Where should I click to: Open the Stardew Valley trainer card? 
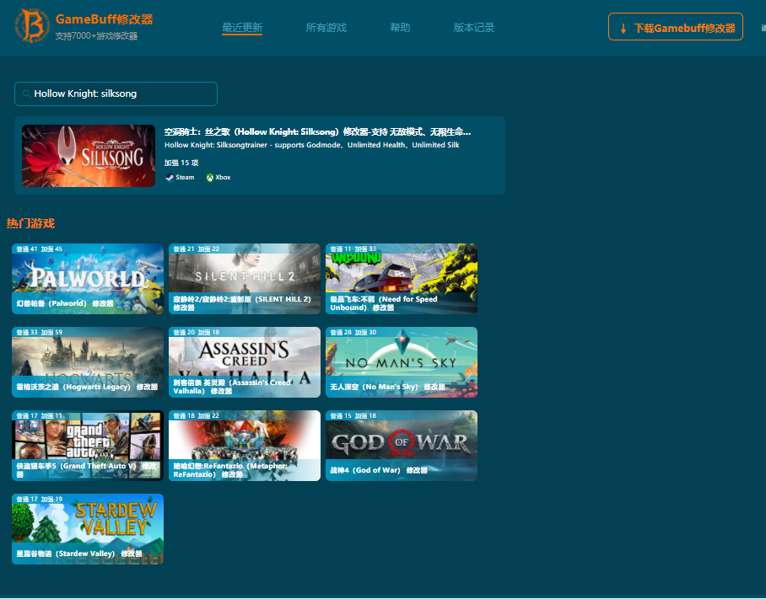[x=88, y=529]
